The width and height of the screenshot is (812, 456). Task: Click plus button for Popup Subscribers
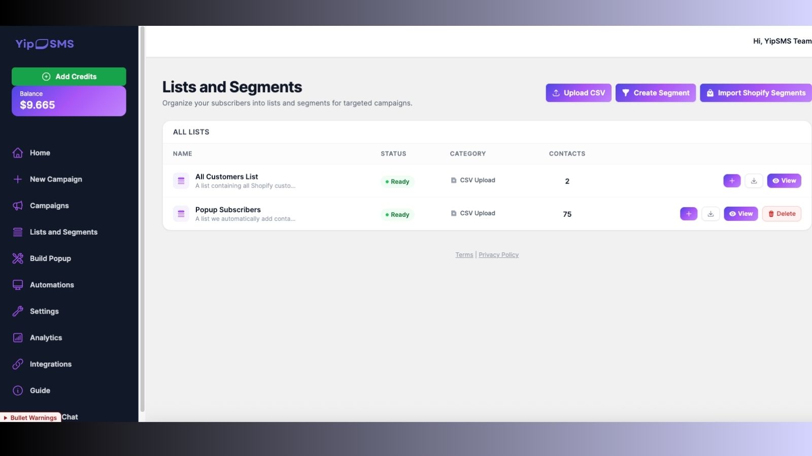(x=689, y=214)
